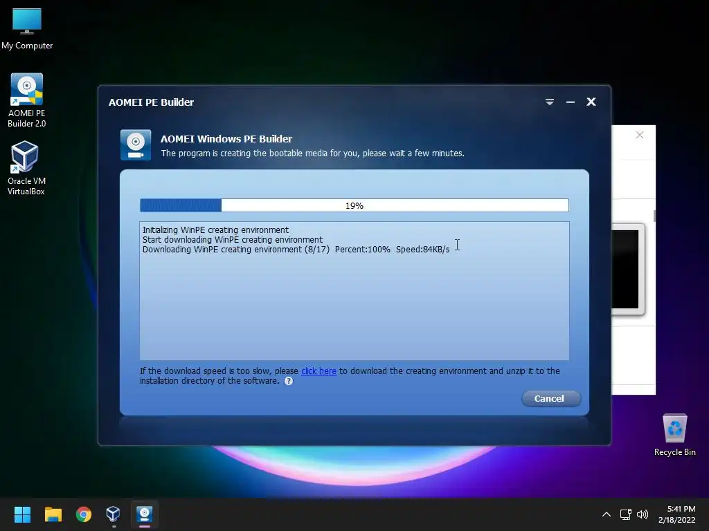Viewport: 709px width, 531px height.
Task: Open the My Computer desktop icon
Action: 27,28
